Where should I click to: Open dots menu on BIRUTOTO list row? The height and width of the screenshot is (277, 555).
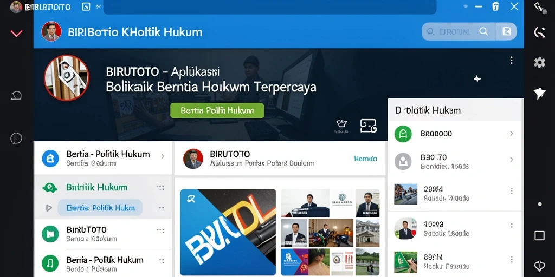tap(160, 230)
